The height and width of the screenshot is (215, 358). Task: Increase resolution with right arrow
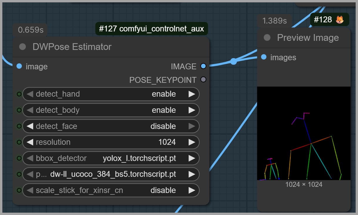click(191, 142)
